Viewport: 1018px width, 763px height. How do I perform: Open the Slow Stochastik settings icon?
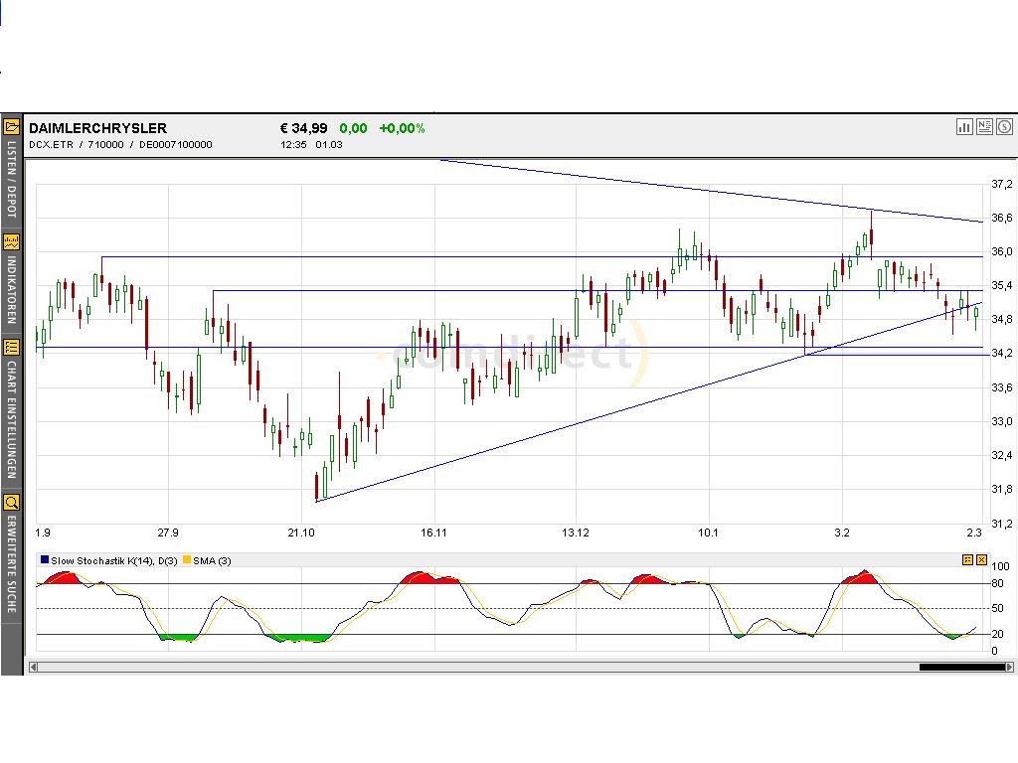coord(966,560)
